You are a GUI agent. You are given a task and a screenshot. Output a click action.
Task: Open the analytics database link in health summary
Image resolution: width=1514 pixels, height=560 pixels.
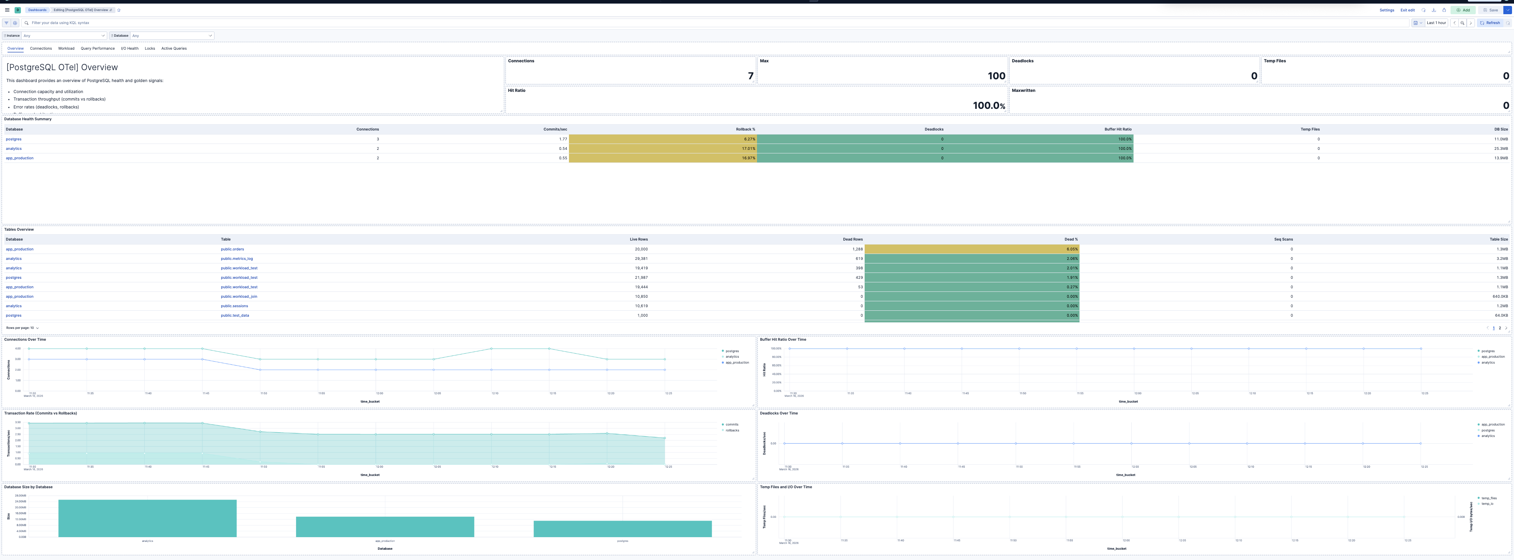point(13,149)
